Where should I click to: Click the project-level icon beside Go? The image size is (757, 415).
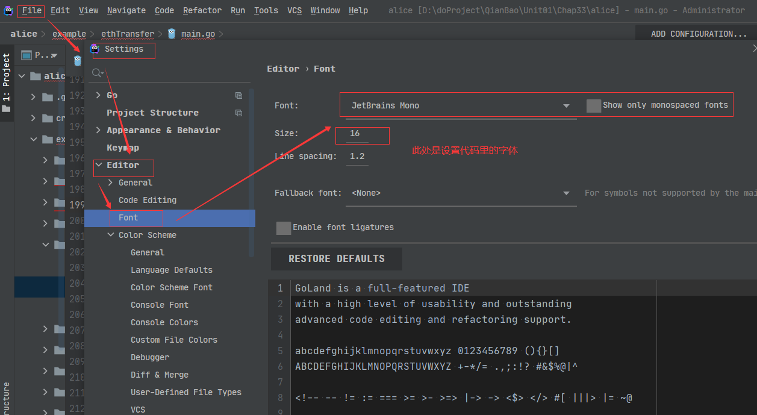239,95
